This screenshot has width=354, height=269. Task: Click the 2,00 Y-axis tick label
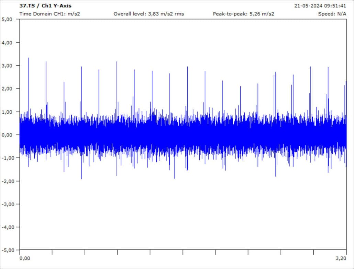point(7,89)
